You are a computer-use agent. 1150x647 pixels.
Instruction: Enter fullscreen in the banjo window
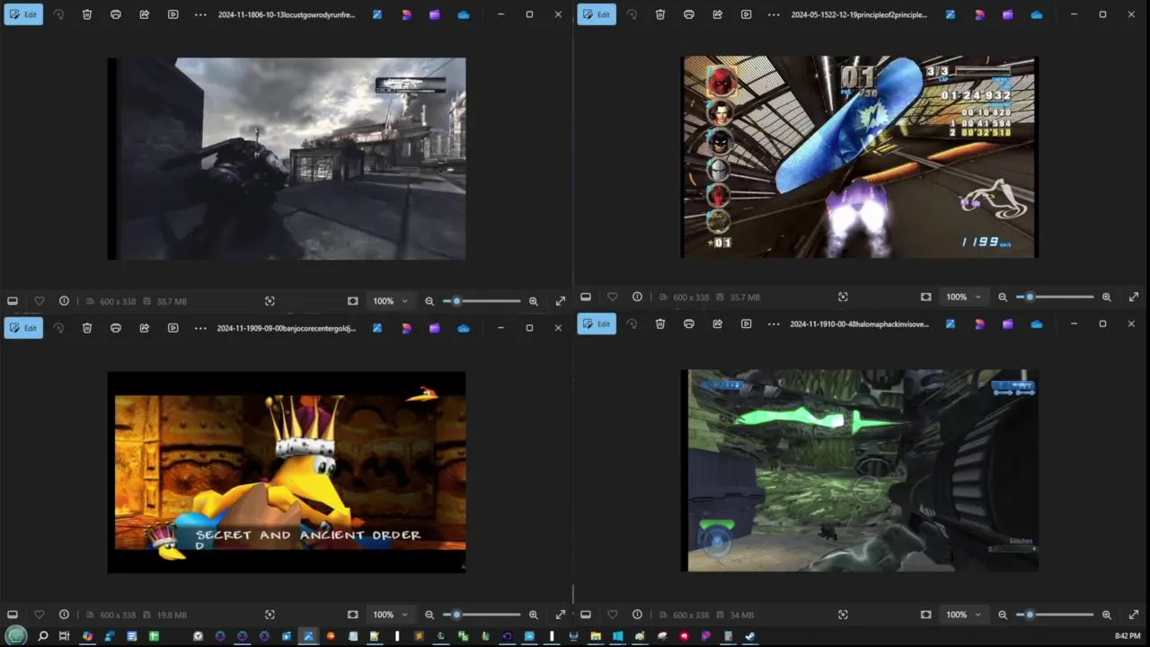click(x=561, y=615)
